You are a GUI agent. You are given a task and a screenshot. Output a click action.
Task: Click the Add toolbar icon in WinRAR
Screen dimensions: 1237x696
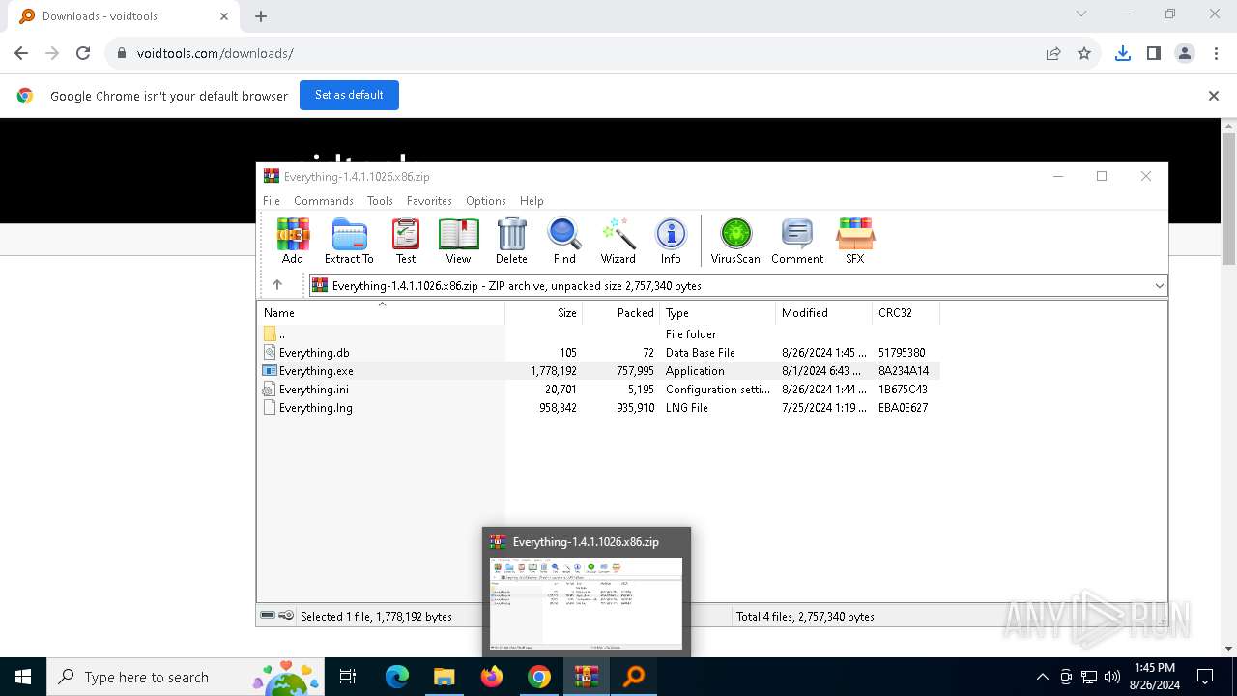[293, 241]
